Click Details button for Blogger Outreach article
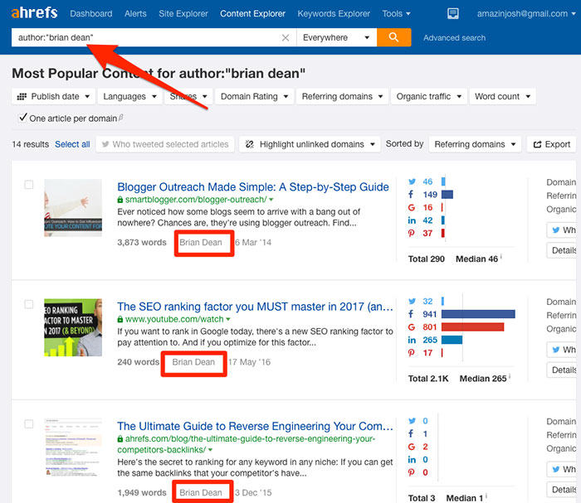Screen dimensions: 581x503 [563, 250]
